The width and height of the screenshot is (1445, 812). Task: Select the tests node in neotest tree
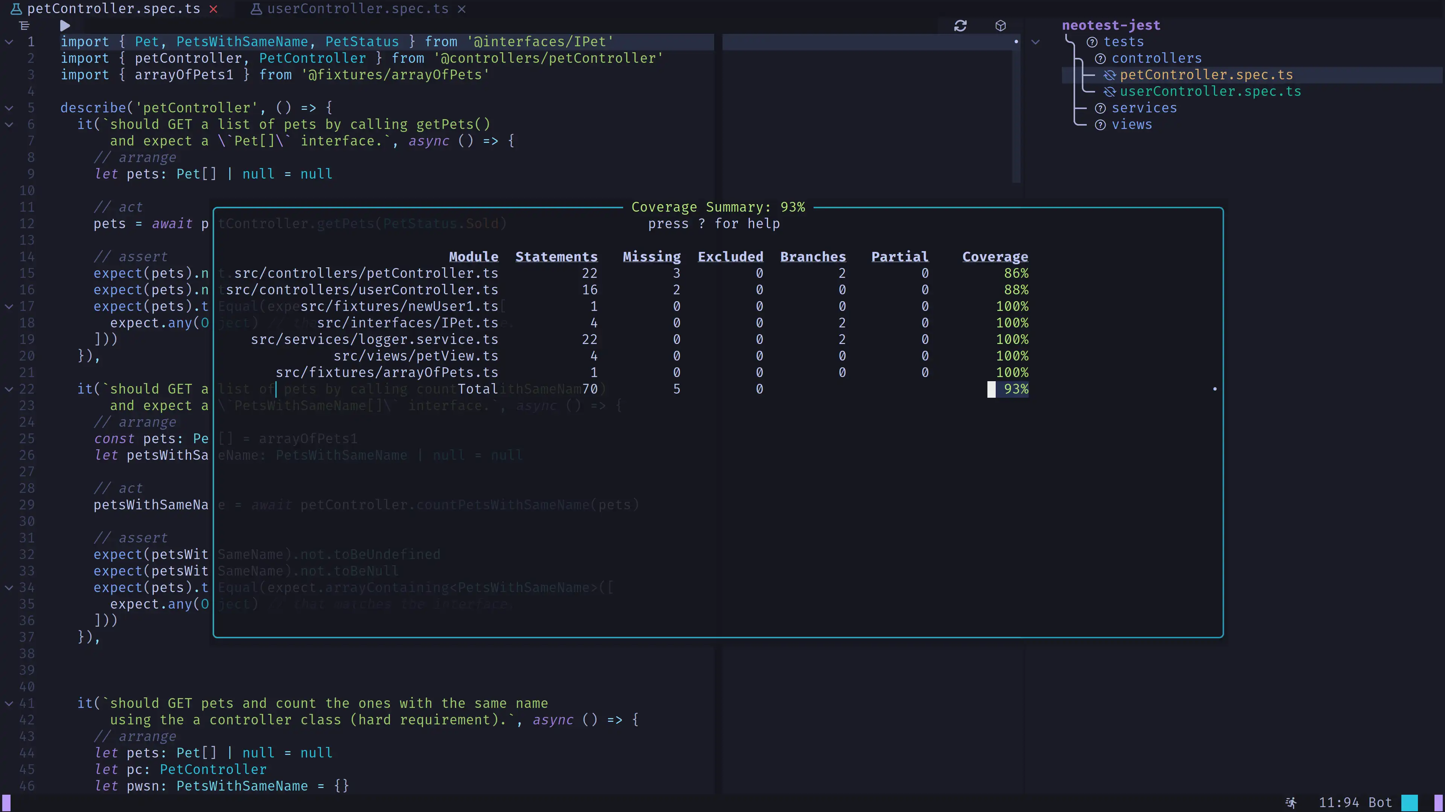[x=1124, y=42]
